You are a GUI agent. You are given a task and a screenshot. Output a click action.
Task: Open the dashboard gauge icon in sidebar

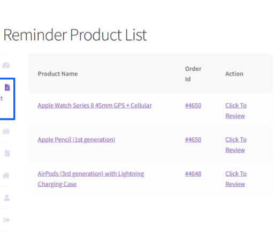6,65
